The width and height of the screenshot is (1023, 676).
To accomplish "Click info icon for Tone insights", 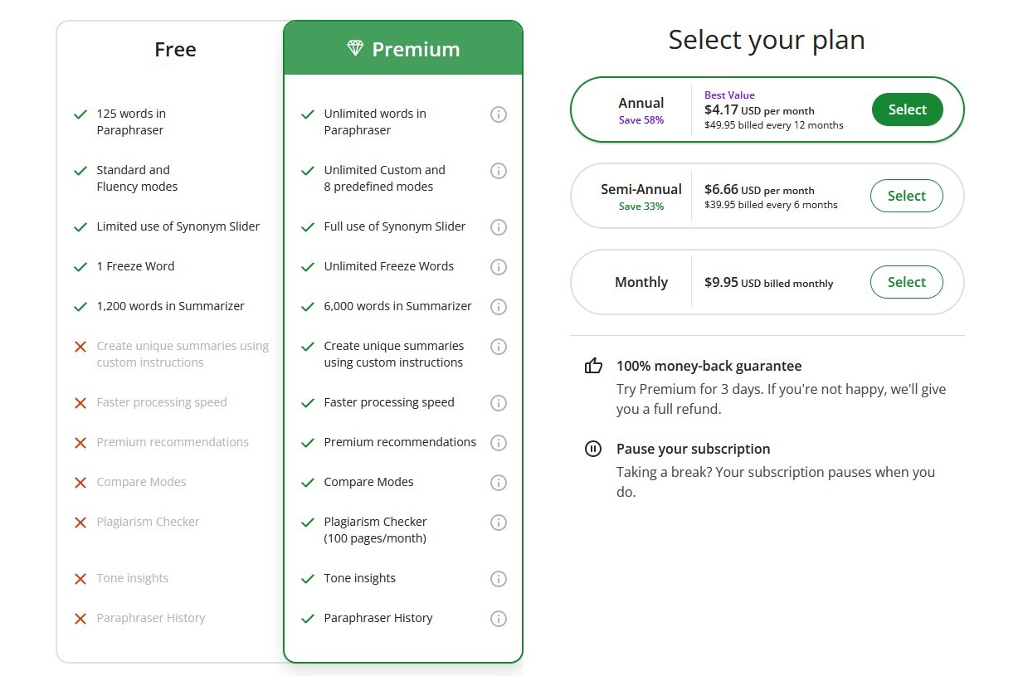I will [x=498, y=579].
